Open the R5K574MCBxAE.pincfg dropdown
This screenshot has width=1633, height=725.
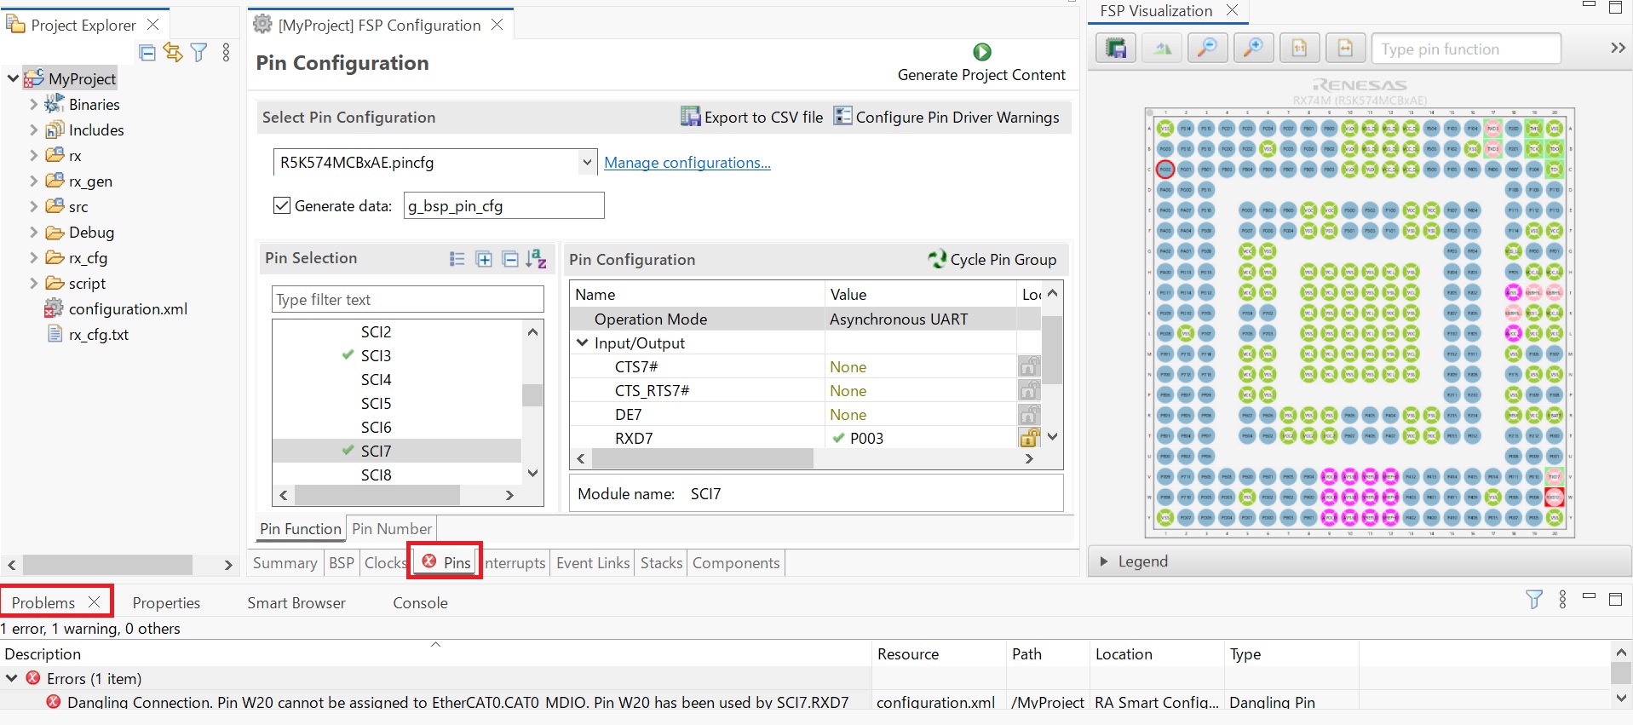coord(587,162)
